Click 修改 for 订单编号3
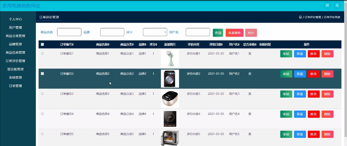The image size is (347, 146). pyautogui.click(x=314, y=94)
